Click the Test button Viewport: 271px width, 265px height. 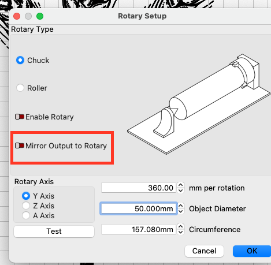click(54, 232)
